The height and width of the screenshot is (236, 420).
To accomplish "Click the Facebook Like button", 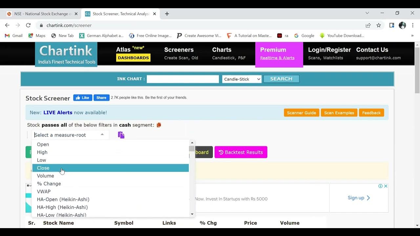I will pyautogui.click(x=83, y=98).
